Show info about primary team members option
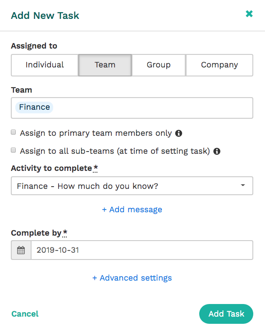 (x=179, y=134)
